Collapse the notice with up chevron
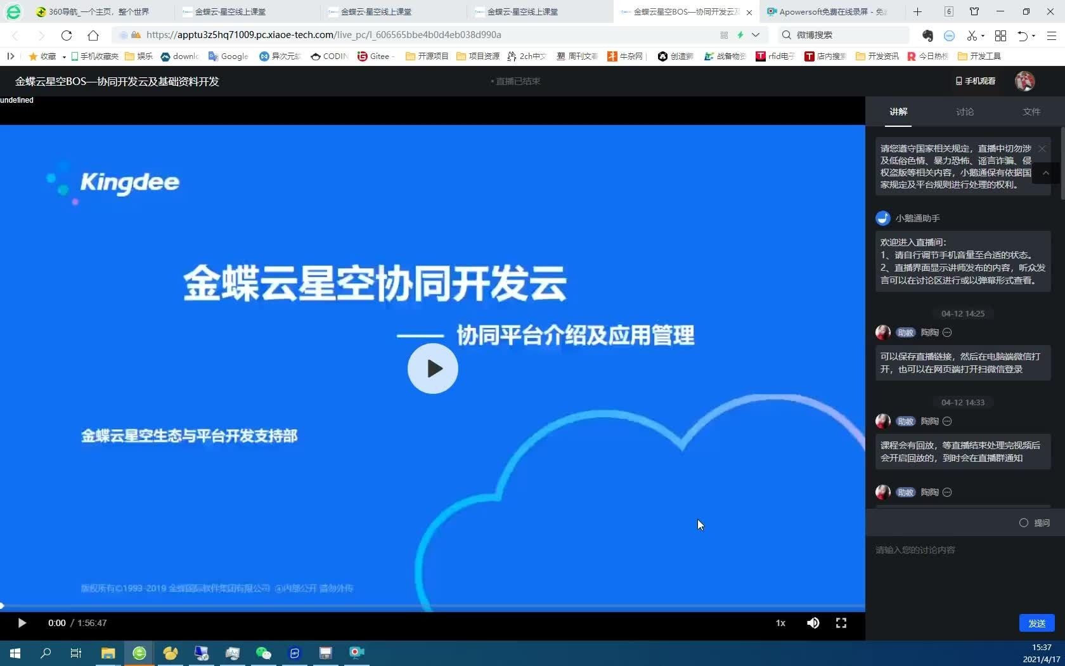Screen dimensions: 1065x666 (x=1046, y=173)
